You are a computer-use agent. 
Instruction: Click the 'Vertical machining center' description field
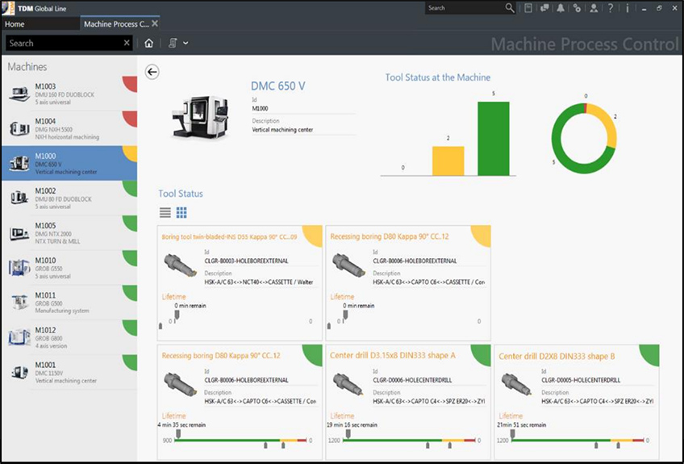pyautogui.click(x=303, y=130)
